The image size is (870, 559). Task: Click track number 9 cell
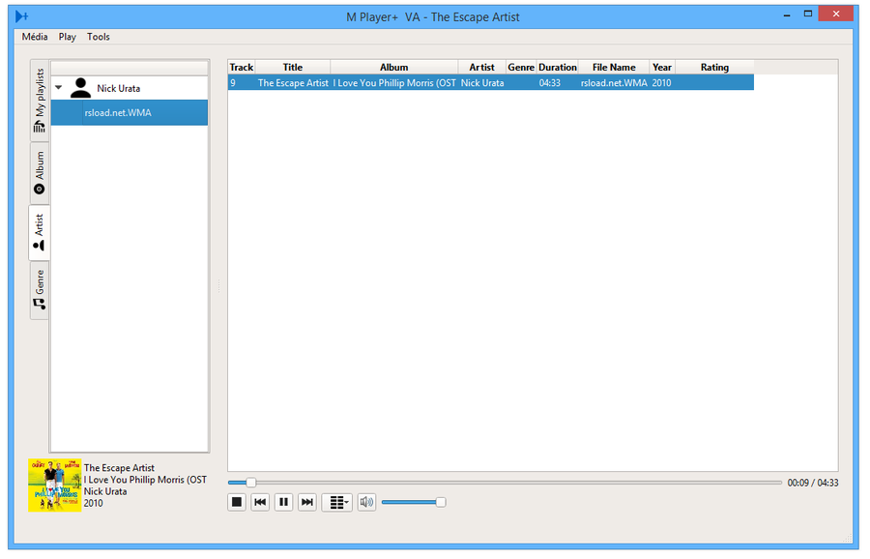[242, 83]
